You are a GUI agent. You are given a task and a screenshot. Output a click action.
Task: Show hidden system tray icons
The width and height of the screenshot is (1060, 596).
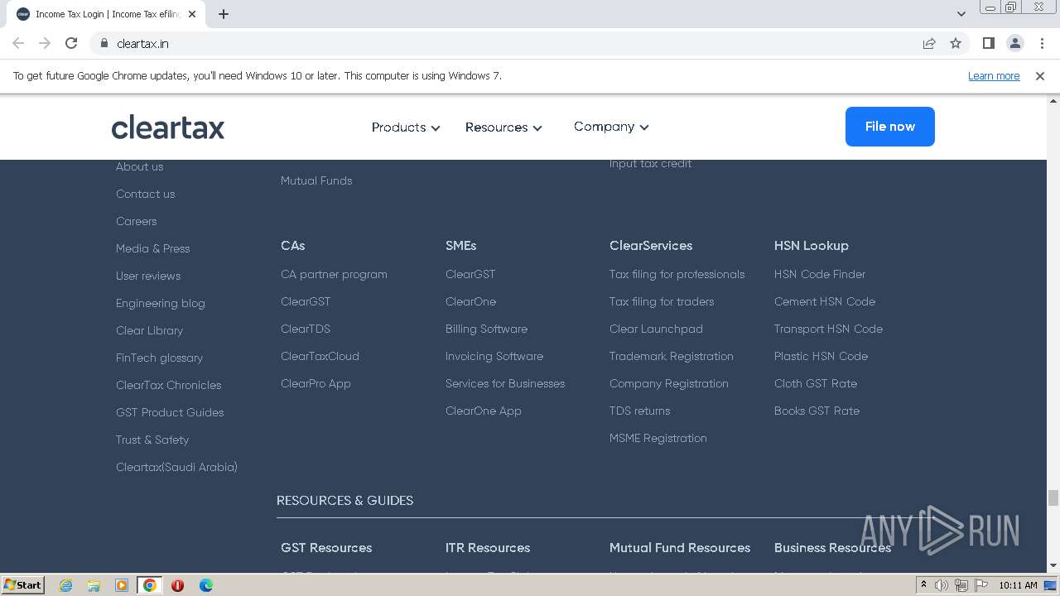coord(923,585)
